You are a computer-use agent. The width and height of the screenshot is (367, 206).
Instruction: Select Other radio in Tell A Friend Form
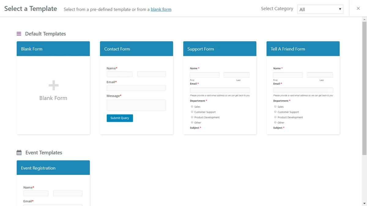(x=275, y=122)
